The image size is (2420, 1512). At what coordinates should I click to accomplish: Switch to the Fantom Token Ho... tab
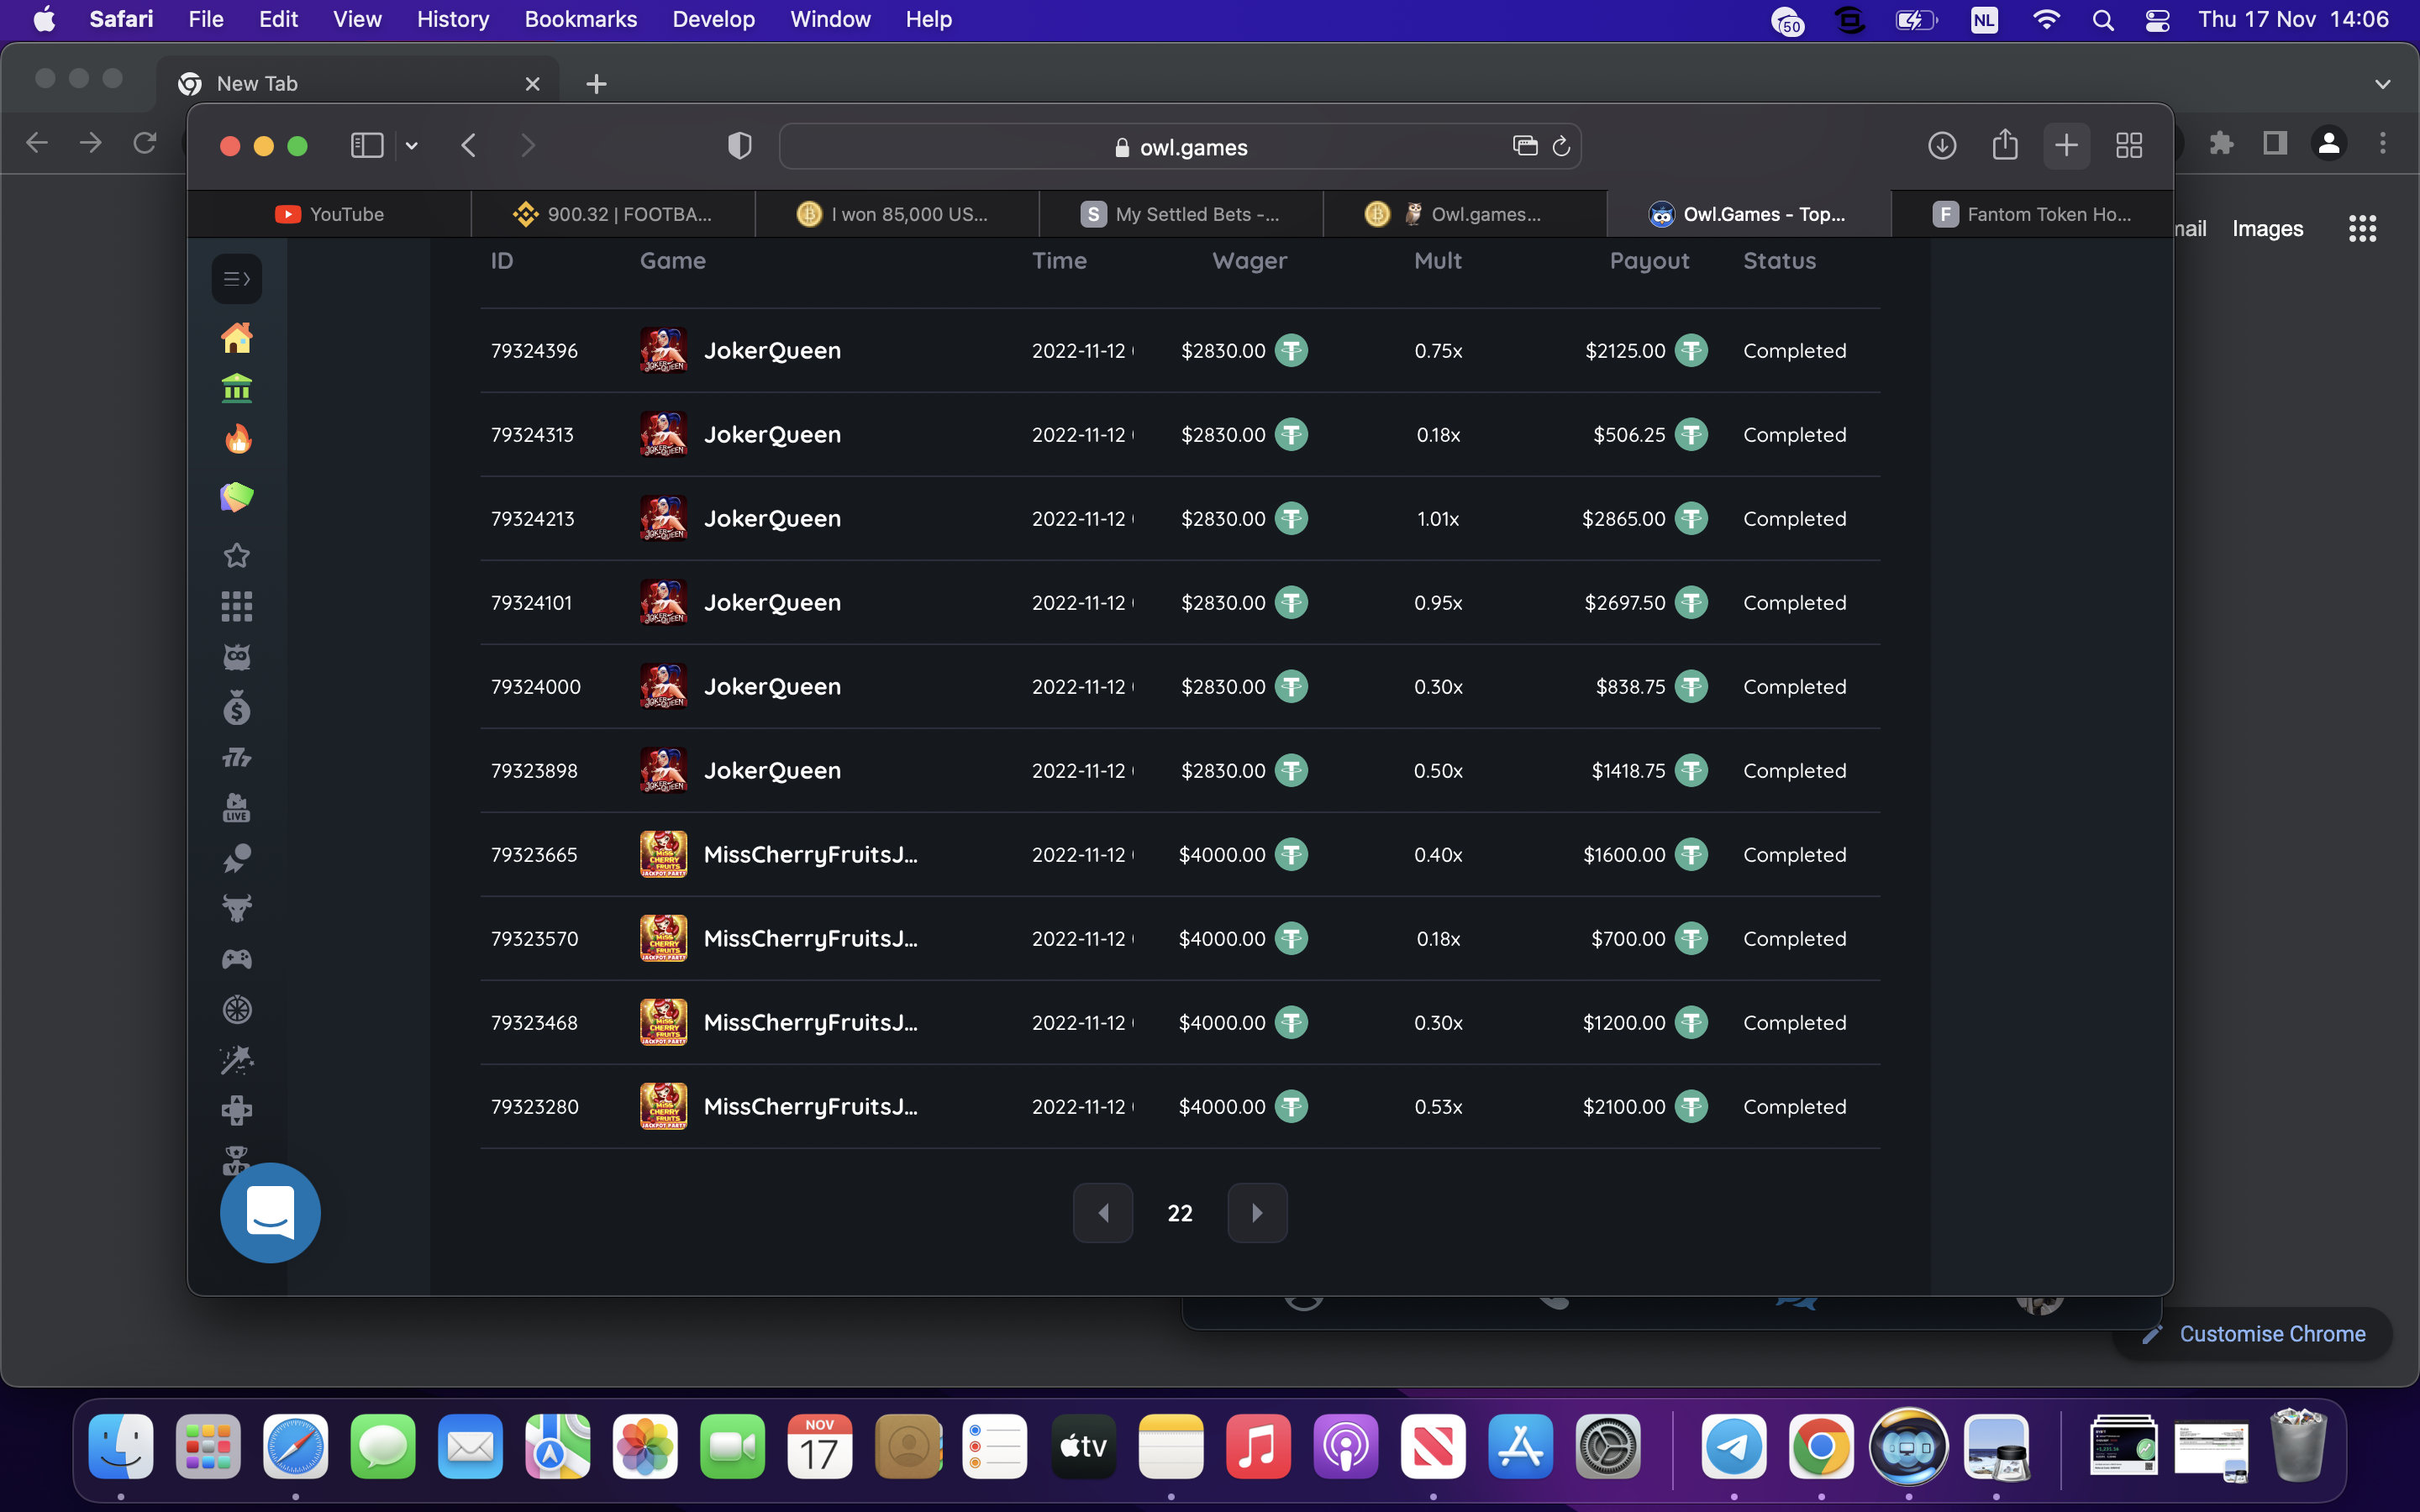(2033, 214)
